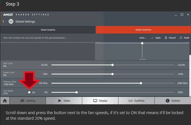
Task: Discard the OverDrive changes
Action: point(170,38)
